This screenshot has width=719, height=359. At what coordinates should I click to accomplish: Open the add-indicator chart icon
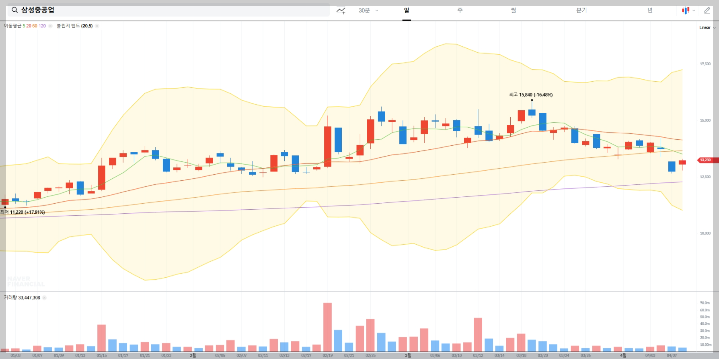pos(341,10)
